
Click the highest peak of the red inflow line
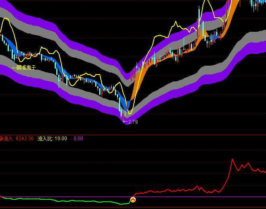(232, 159)
